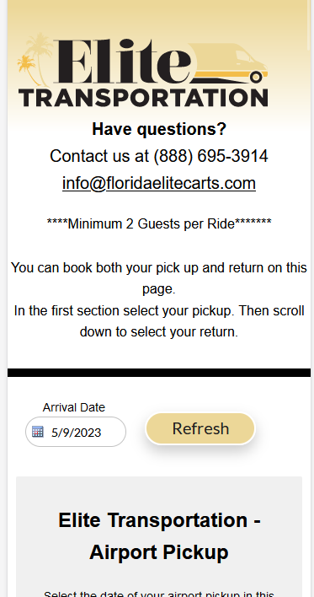Click the large "Elite" logo wordmark
This screenshot has height=597, width=314.
pyautogui.click(x=122, y=61)
